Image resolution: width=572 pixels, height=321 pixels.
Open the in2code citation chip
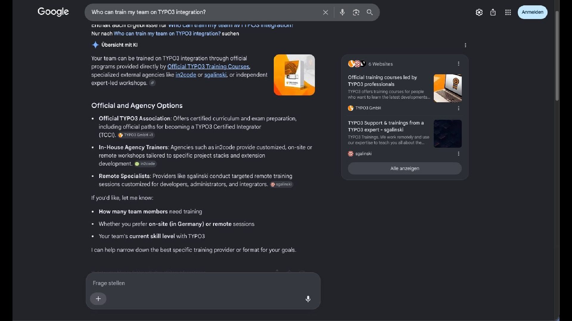(x=145, y=164)
